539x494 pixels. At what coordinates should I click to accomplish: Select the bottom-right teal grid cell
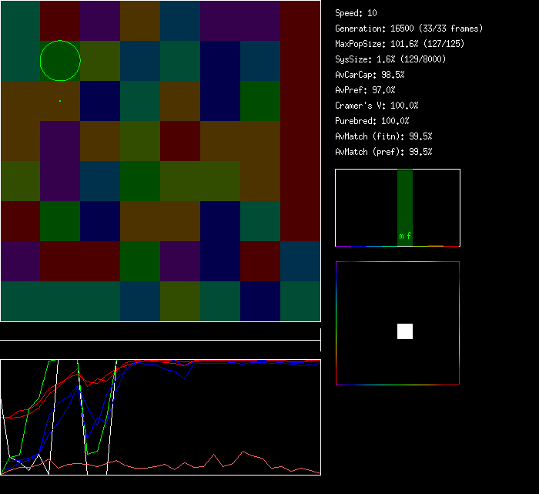coord(300,301)
